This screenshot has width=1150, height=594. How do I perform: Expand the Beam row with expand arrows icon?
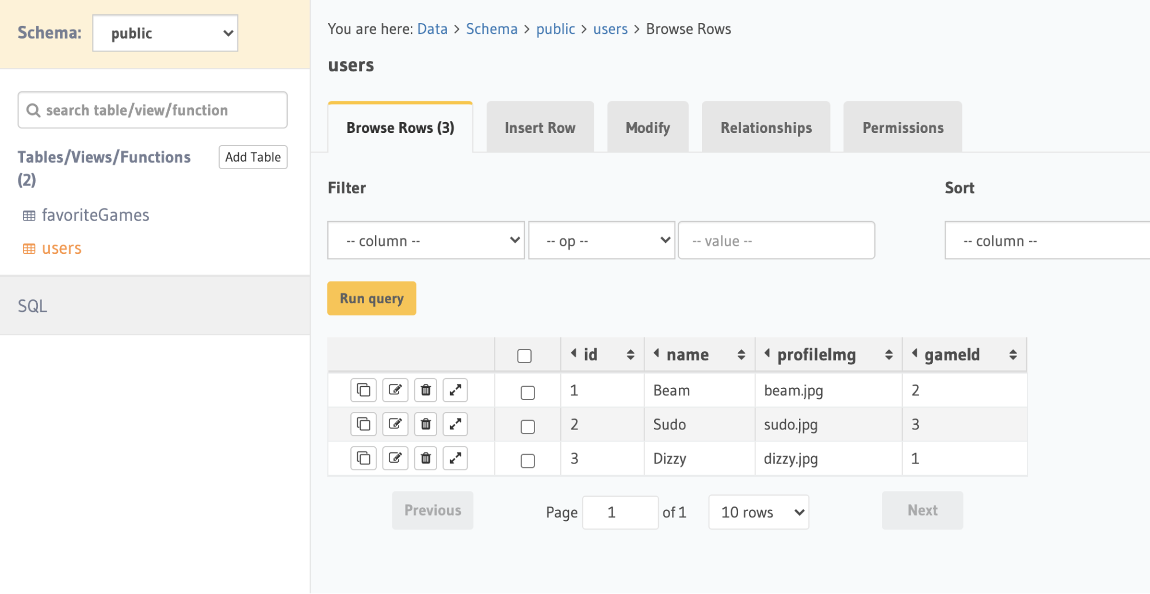(x=455, y=390)
